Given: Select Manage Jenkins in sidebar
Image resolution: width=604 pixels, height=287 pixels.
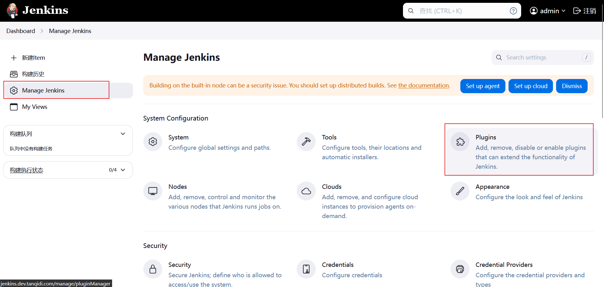Looking at the screenshot, I should point(68,90).
